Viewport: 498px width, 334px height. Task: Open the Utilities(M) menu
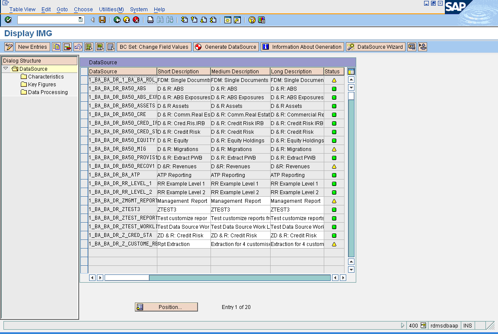[112, 9]
